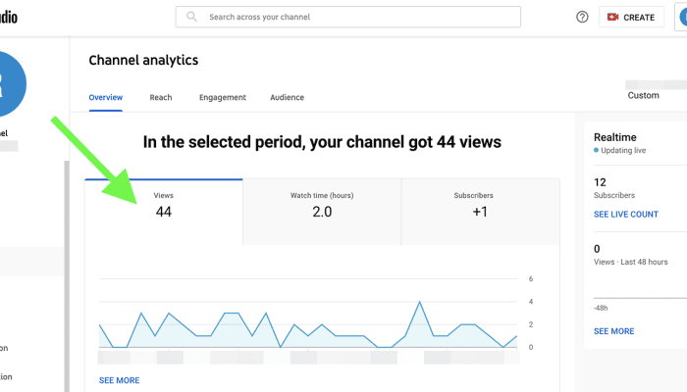The height and width of the screenshot is (392, 687).
Task: Click the left sidebar scrollbar
Action: tap(67, 275)
